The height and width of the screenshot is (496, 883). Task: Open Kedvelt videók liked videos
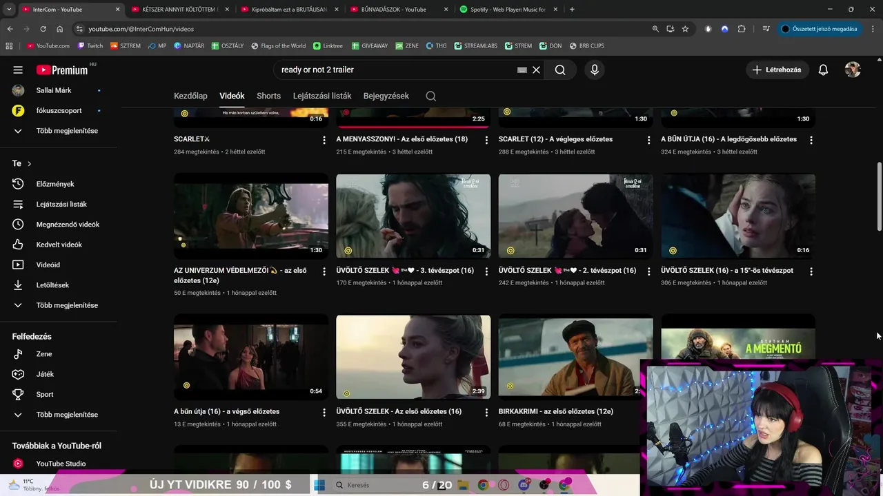59,245
